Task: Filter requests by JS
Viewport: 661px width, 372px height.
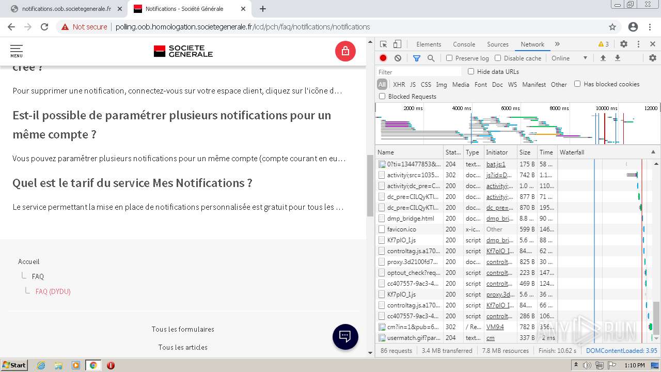Action: pyautogui.click(x=413, y=84)
